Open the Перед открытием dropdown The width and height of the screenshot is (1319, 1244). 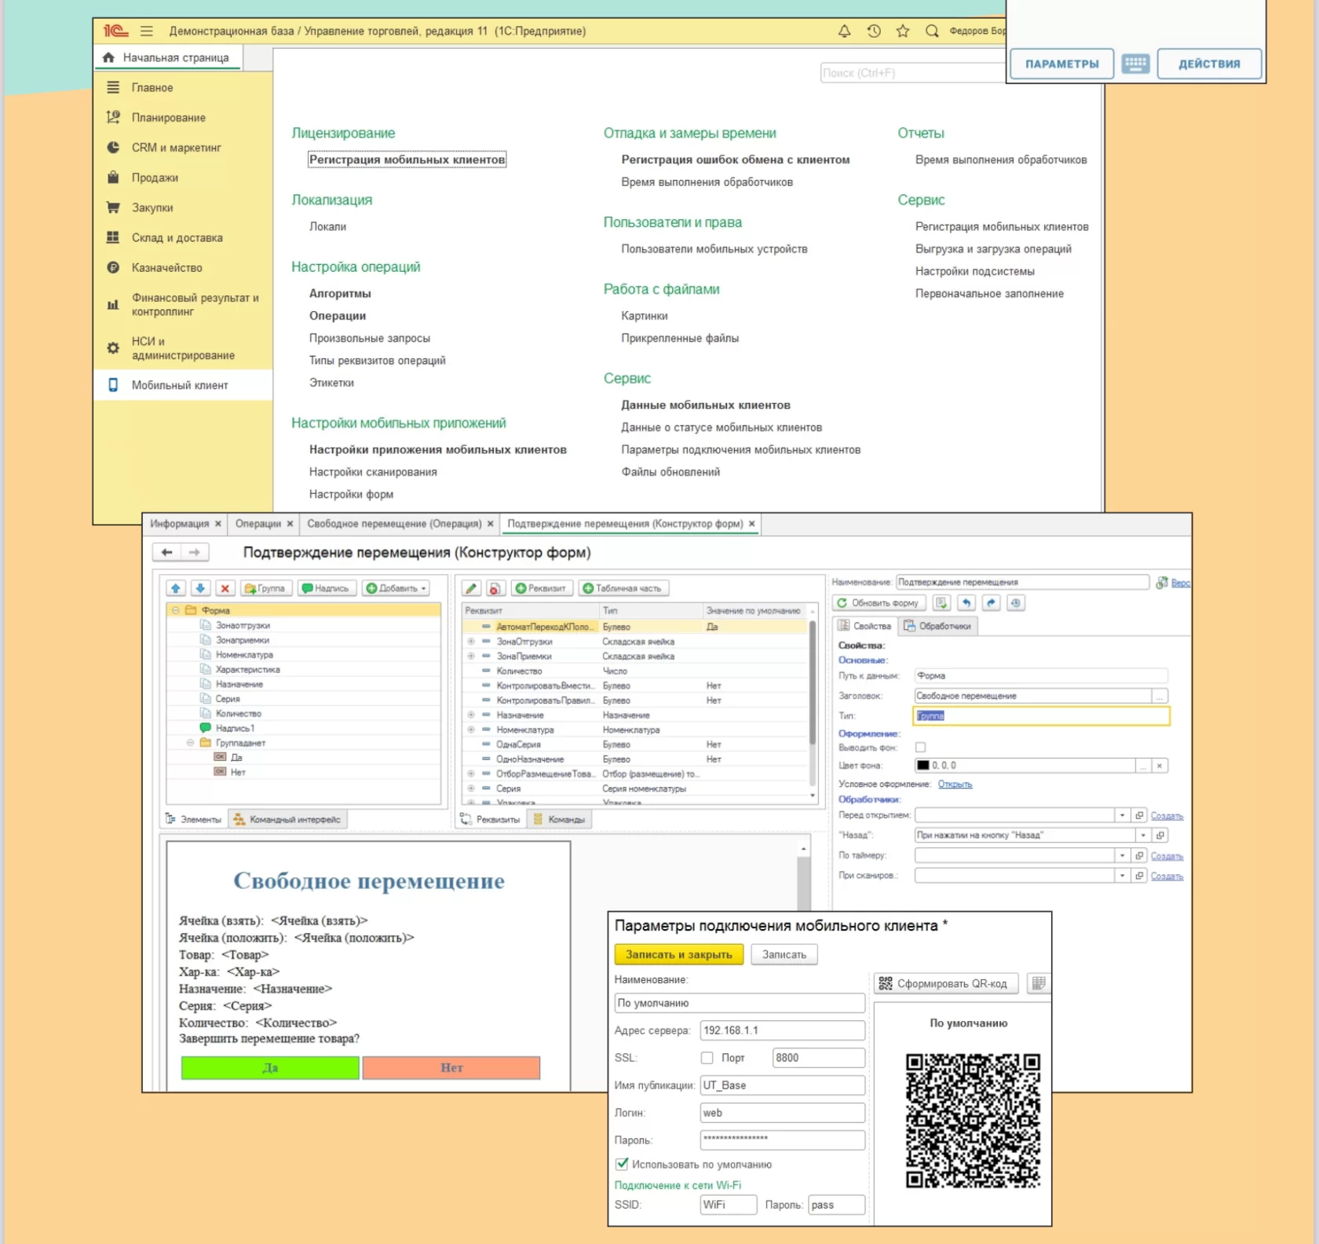[1122, 815]
